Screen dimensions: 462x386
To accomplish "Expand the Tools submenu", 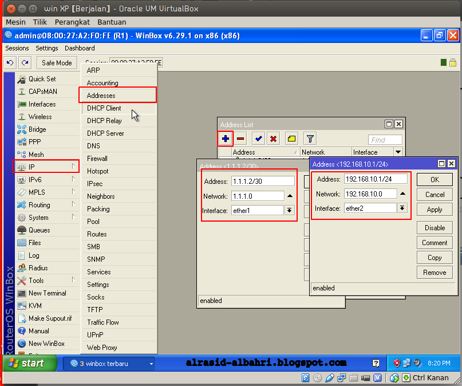I will (47, 281).
